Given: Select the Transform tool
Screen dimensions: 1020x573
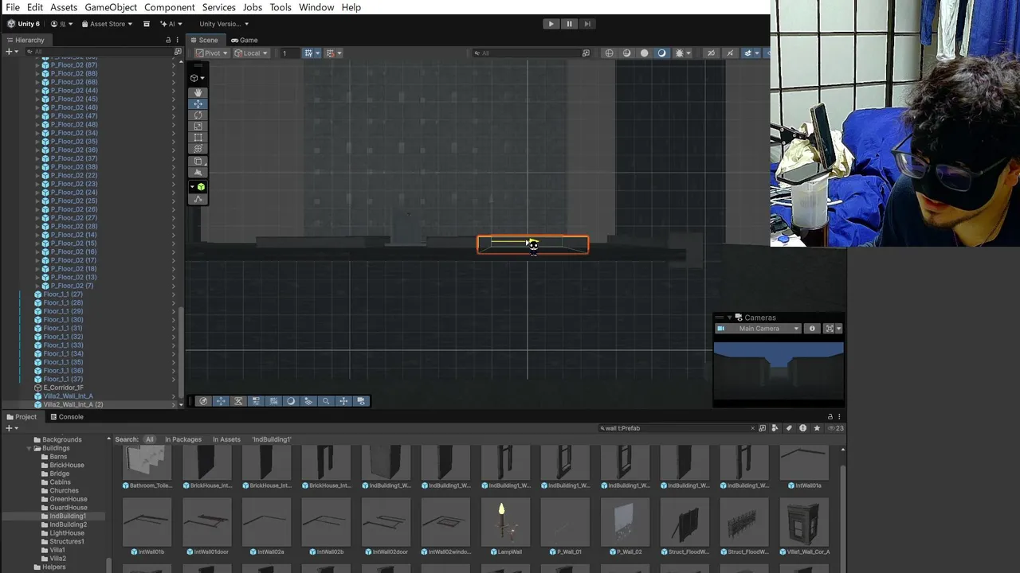Looking at the screenshot, I should click(x=198, y=149).
